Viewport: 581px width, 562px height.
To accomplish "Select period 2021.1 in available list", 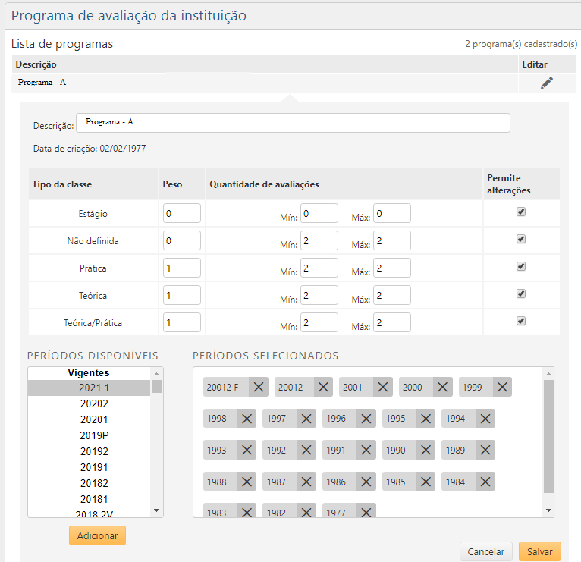I will (89, 388).
